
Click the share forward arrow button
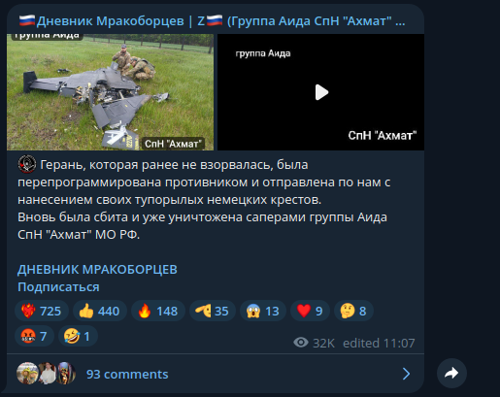pos(451,374)
